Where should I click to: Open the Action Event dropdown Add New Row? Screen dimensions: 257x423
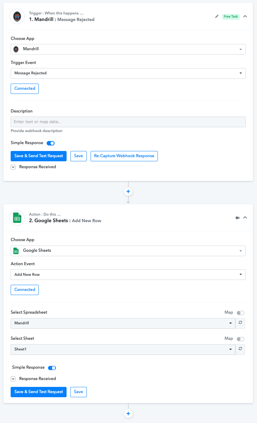[x=128, y=274]
